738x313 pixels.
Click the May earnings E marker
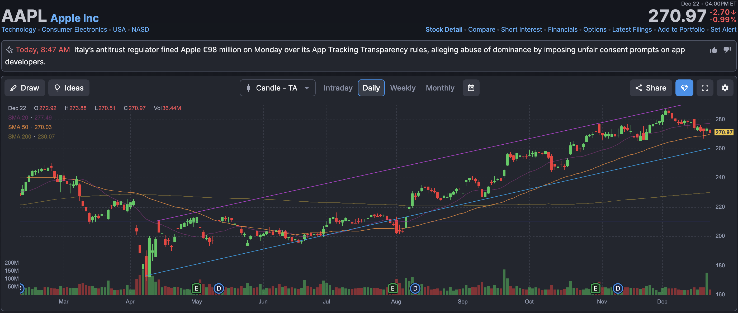pos(196,288)
